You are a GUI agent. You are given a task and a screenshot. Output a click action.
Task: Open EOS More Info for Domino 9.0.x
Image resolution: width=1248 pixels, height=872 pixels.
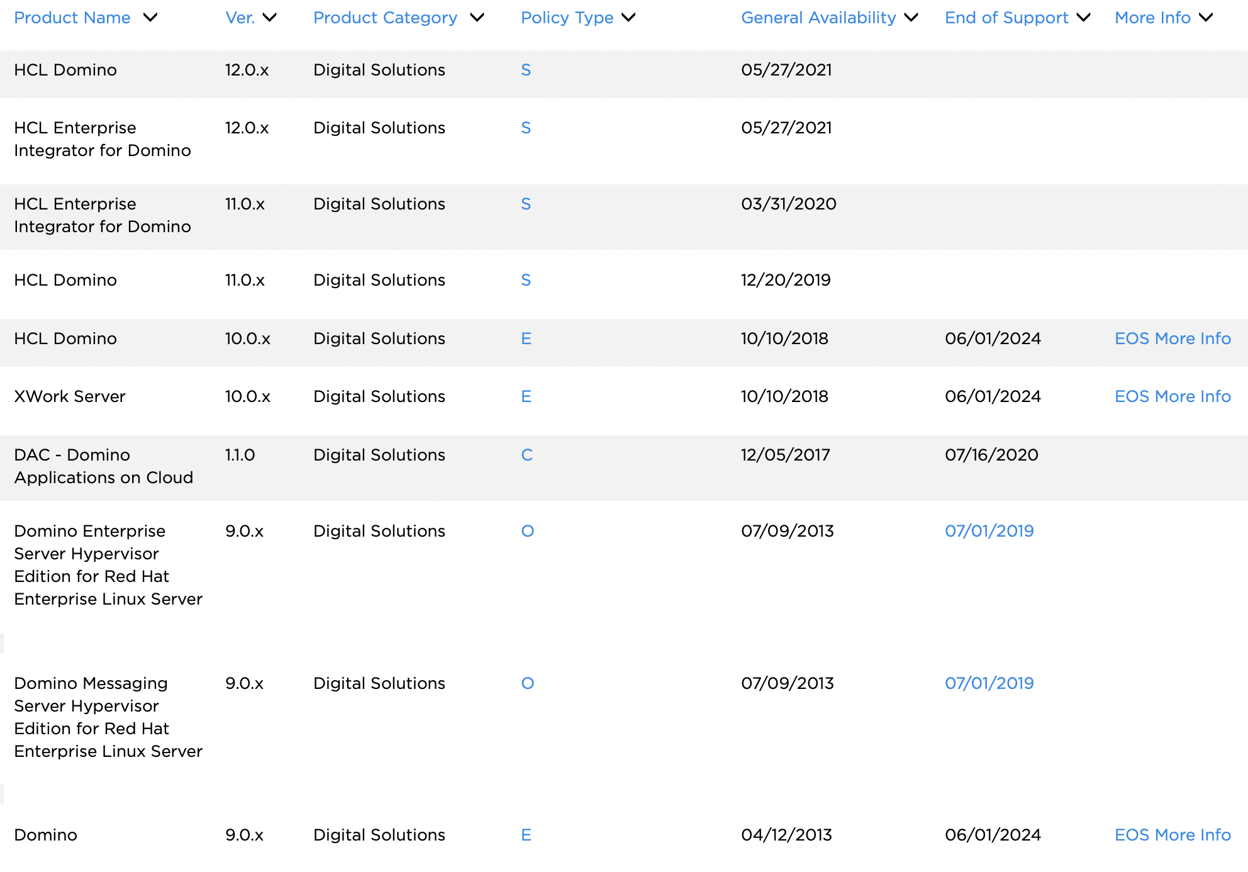point(1172,835)
